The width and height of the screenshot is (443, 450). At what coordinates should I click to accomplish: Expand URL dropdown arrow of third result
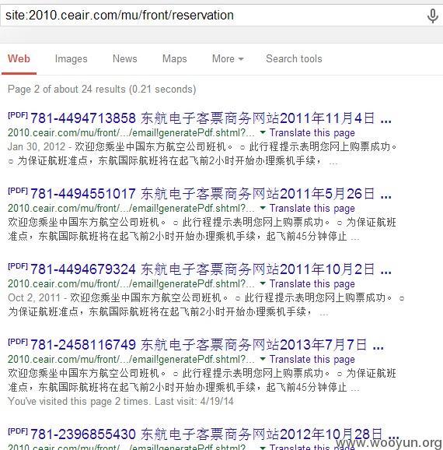tap(263, 283)
